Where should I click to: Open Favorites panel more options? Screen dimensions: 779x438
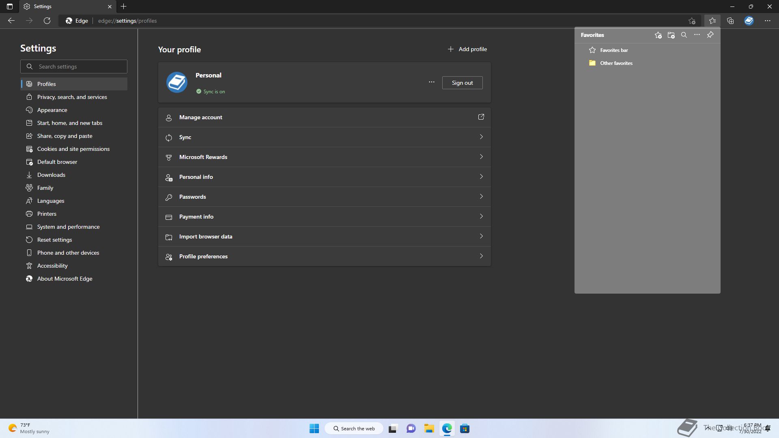tap(697, 35)
